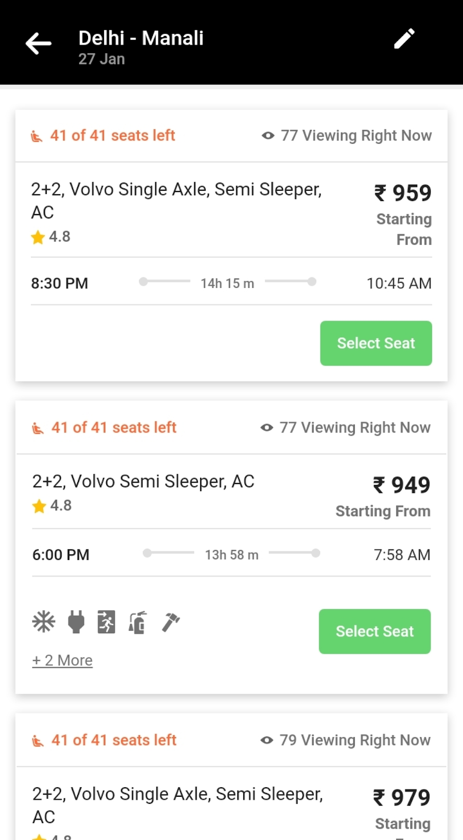Open the Volvo Semi Sleeper AC bus card

(143, 481)
